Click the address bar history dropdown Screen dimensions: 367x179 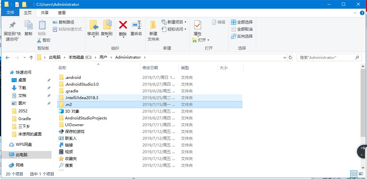[x=285, y=58]
